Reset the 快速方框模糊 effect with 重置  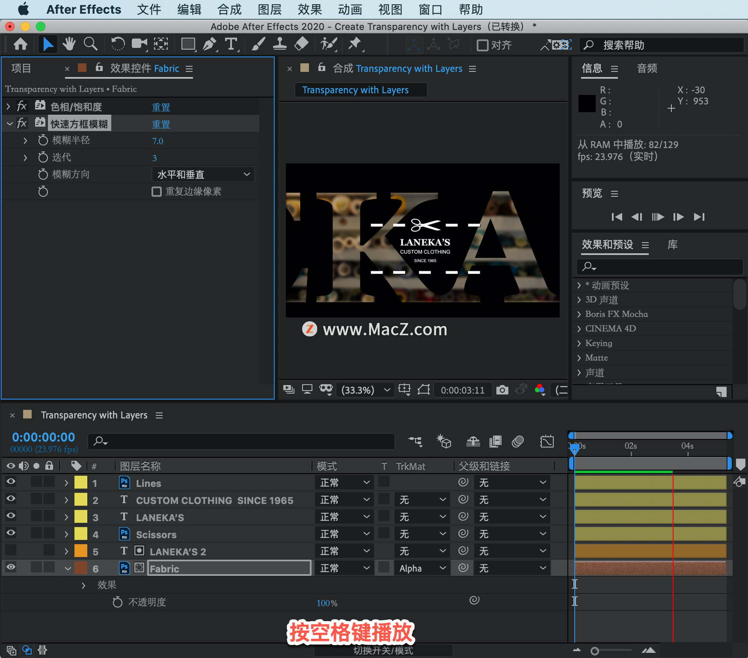tap(161, 124)
